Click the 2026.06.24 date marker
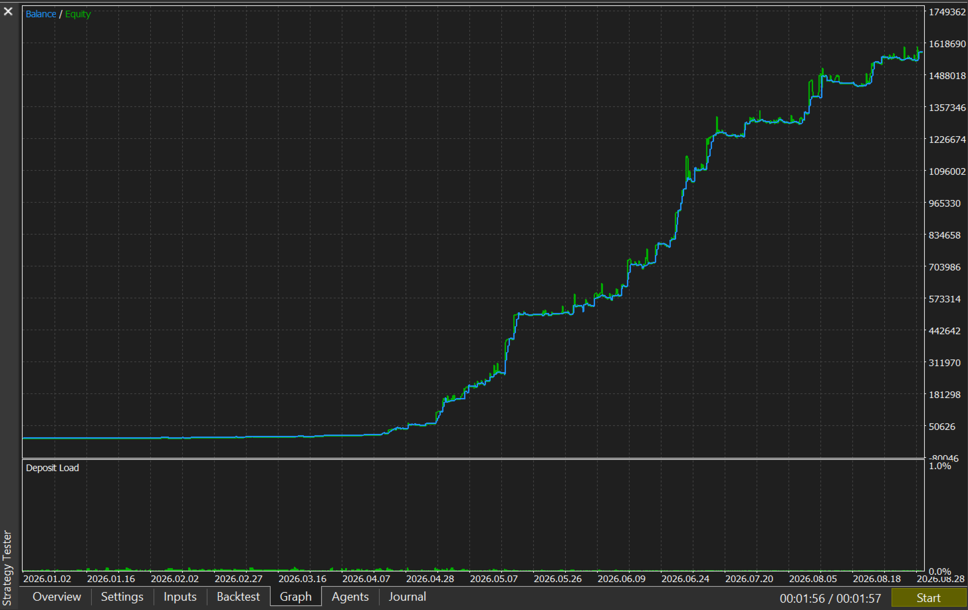The height and width of the screenshot is (610, 968). tap(685, 579)
